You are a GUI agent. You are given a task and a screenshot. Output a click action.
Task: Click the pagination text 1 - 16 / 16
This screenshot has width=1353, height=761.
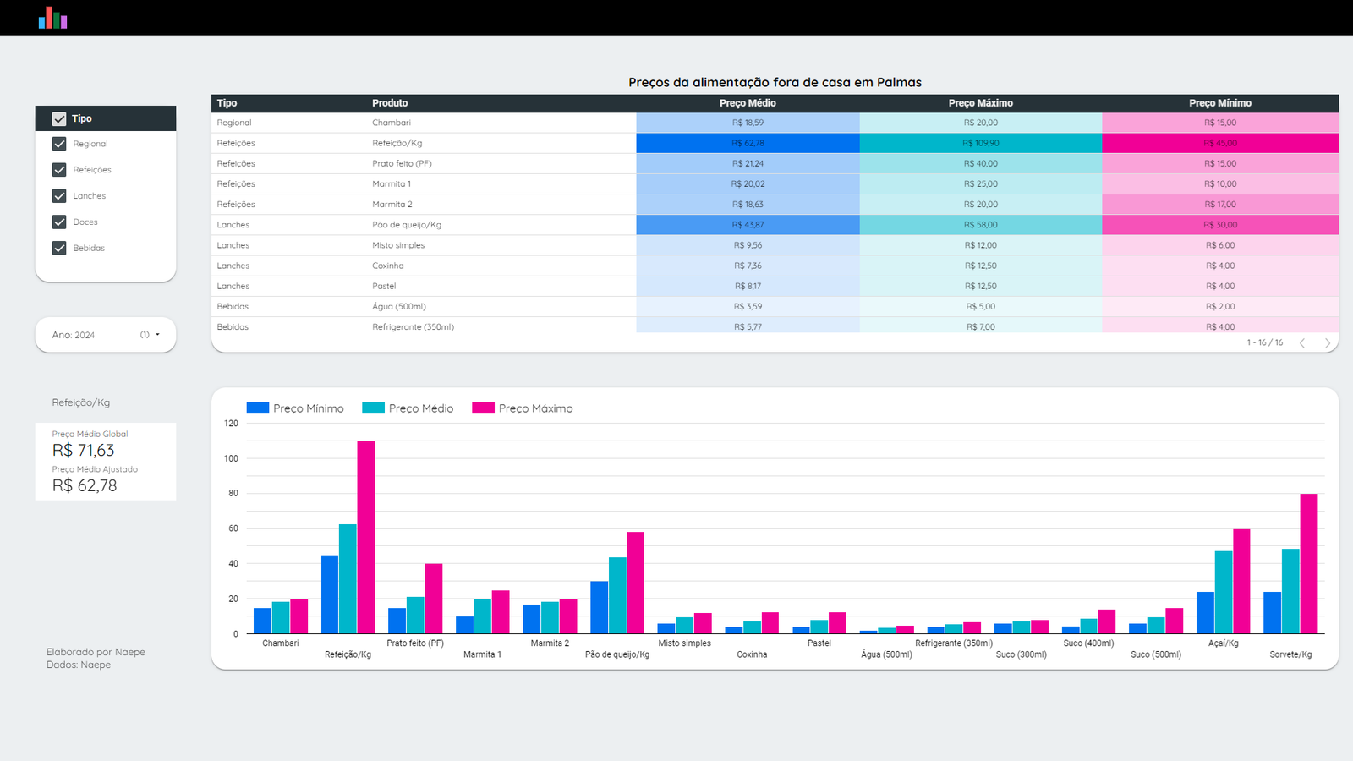(x=1264, y=342)
